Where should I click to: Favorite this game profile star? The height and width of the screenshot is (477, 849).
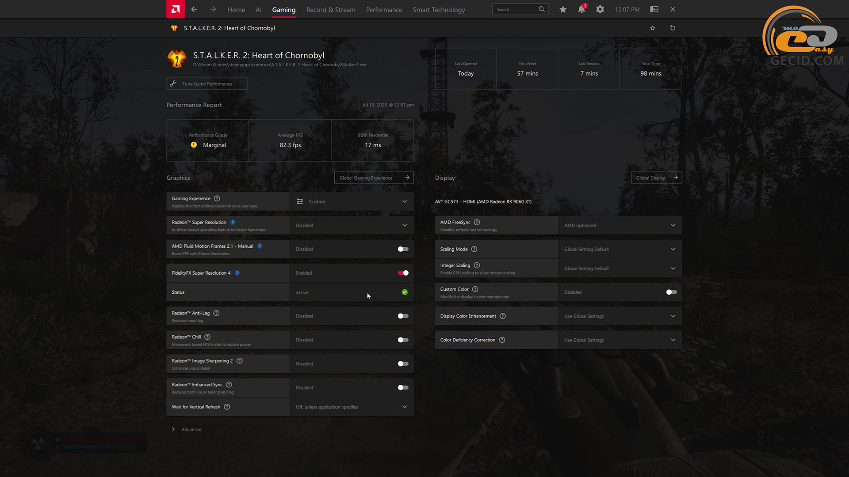(x=653, y=28)
